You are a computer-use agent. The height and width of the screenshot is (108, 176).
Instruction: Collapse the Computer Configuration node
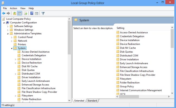tap(4, 23)
